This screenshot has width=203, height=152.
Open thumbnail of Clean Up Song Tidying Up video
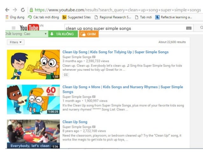(x=33, y=64)
